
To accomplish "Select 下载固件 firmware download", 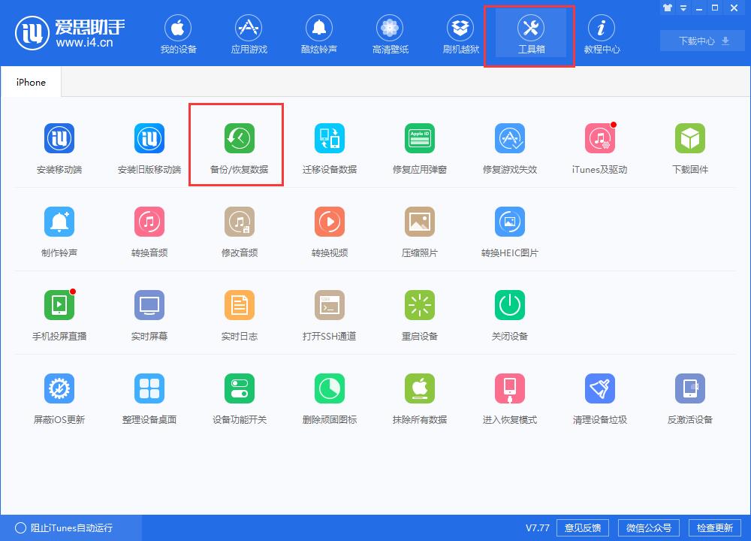I will [x=689, y=144].
